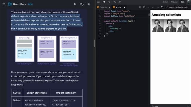Go back in the preview browser
Screen dimensions: 191x107
point(153,7)
